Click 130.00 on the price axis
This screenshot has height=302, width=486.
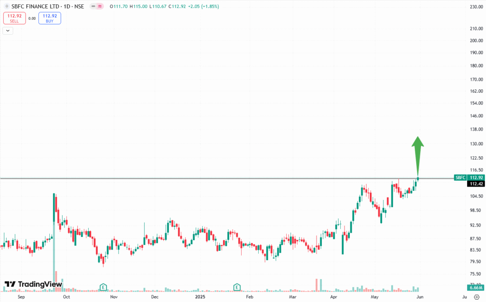pos(477,144)
